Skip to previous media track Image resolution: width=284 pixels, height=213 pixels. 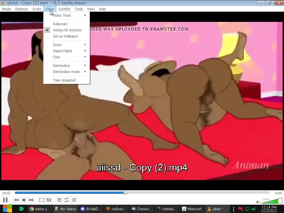[x=16, y=200]
